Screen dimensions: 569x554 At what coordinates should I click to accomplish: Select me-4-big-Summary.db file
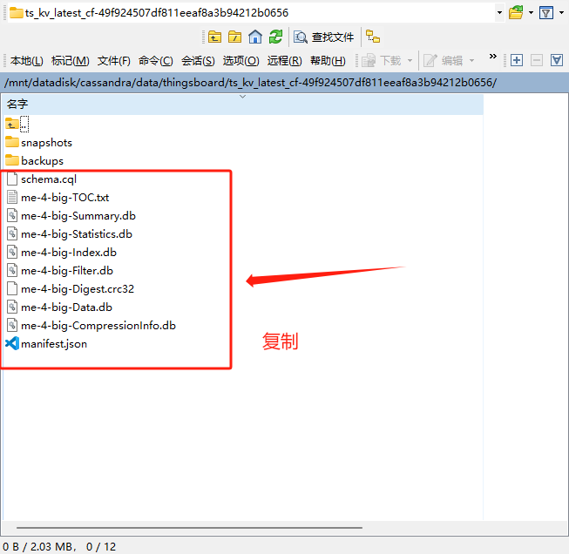71,215
